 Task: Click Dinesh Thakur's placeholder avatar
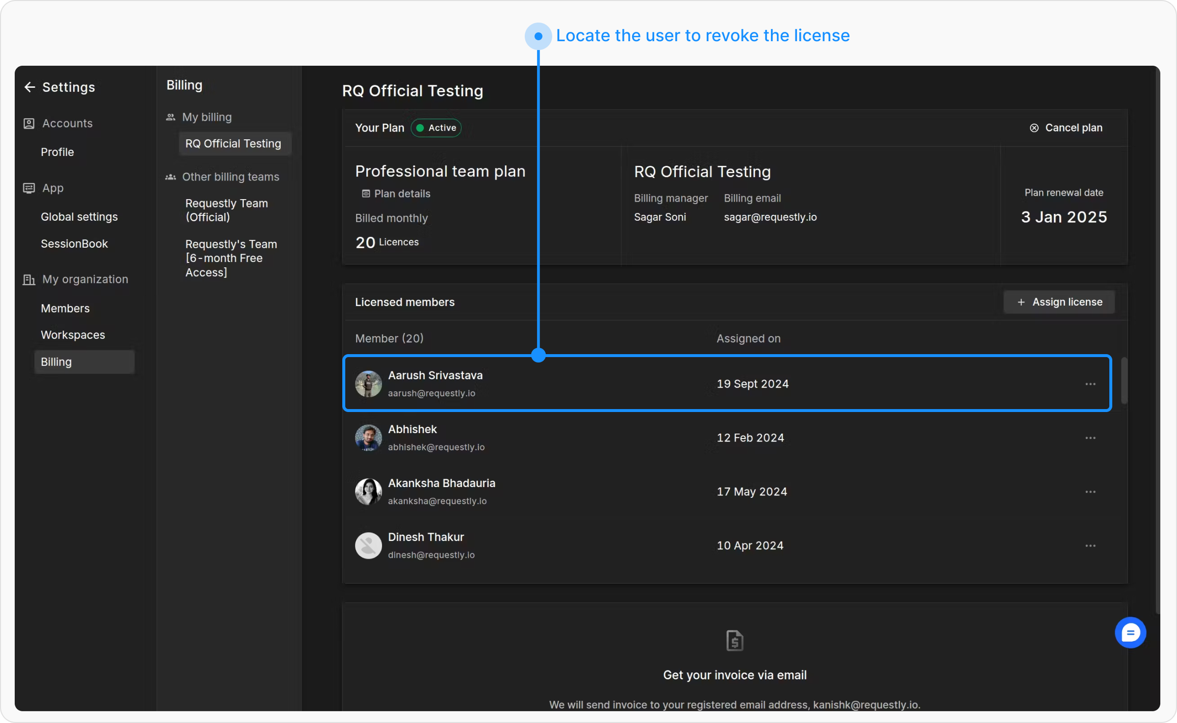(368, 546)
